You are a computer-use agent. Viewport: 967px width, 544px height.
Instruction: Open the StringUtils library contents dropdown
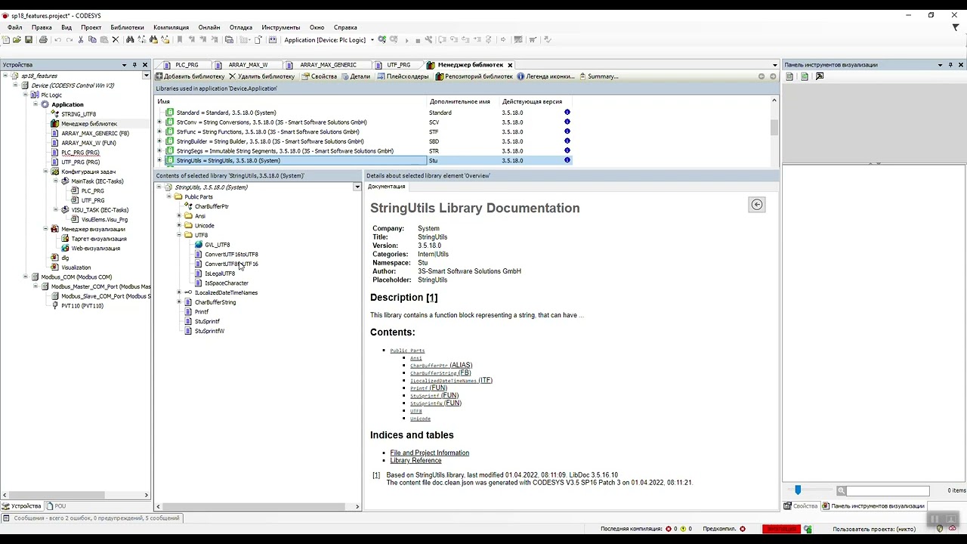(357, 187)
